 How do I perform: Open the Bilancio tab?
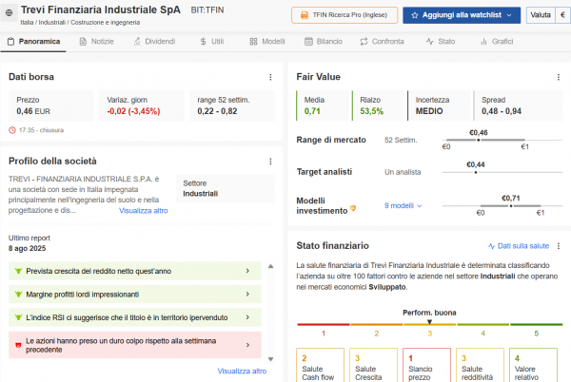point(324,43)
